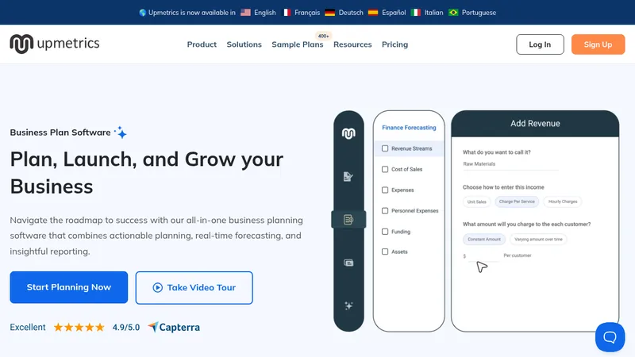Click the blue sparkle beside Business Plan Software

[x=121, y=132]
